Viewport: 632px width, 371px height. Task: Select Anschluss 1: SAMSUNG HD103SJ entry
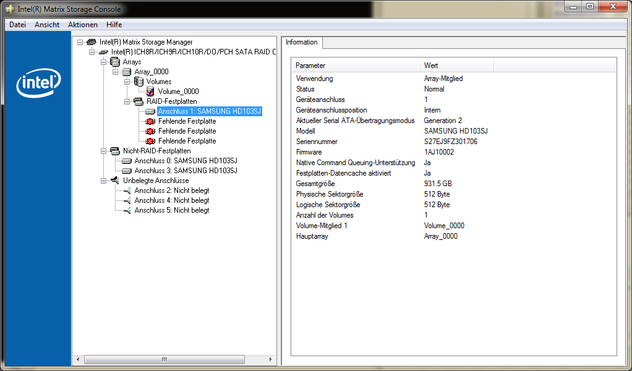click(210, 111)
